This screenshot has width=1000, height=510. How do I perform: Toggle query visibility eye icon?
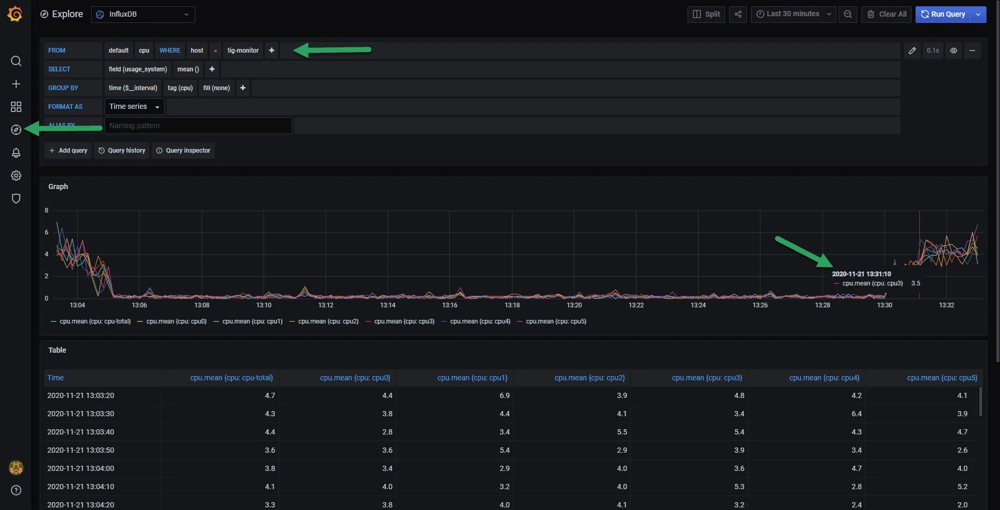pos(954,51)
